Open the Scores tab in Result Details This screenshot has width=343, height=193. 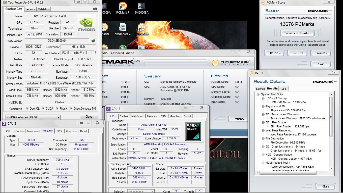[x=260, y=89]
